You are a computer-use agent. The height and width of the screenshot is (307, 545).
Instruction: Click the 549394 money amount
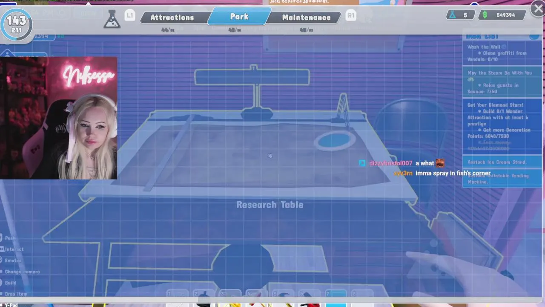point(506,15)
